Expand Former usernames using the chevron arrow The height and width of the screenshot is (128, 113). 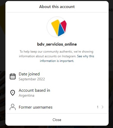tap(102, 107)
